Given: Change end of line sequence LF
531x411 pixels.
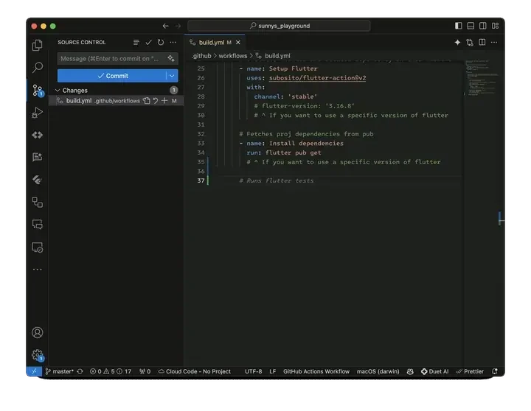Looking at the screenshot, I should (273, 371).
